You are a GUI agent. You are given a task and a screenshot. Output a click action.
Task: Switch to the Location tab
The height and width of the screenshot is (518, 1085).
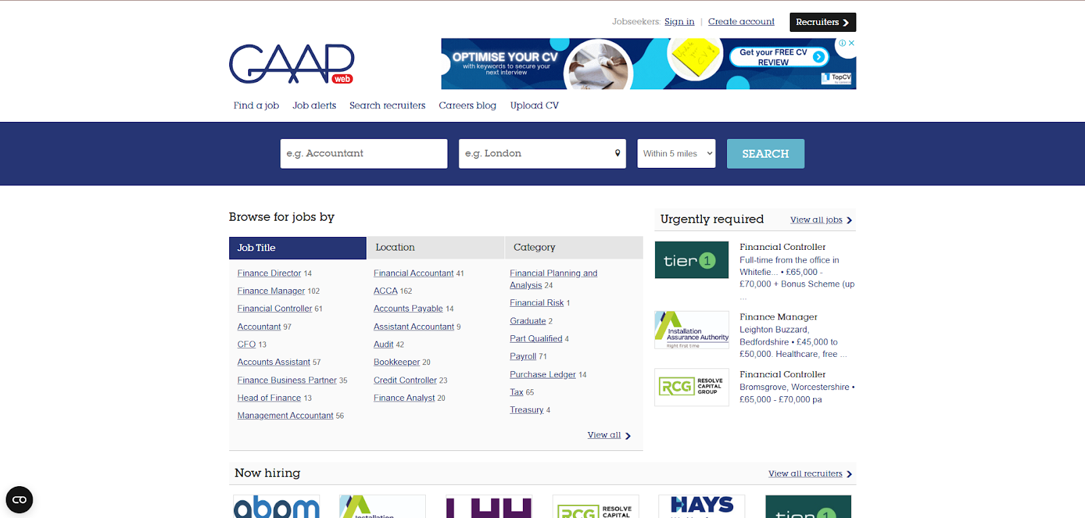pos(436,248)
